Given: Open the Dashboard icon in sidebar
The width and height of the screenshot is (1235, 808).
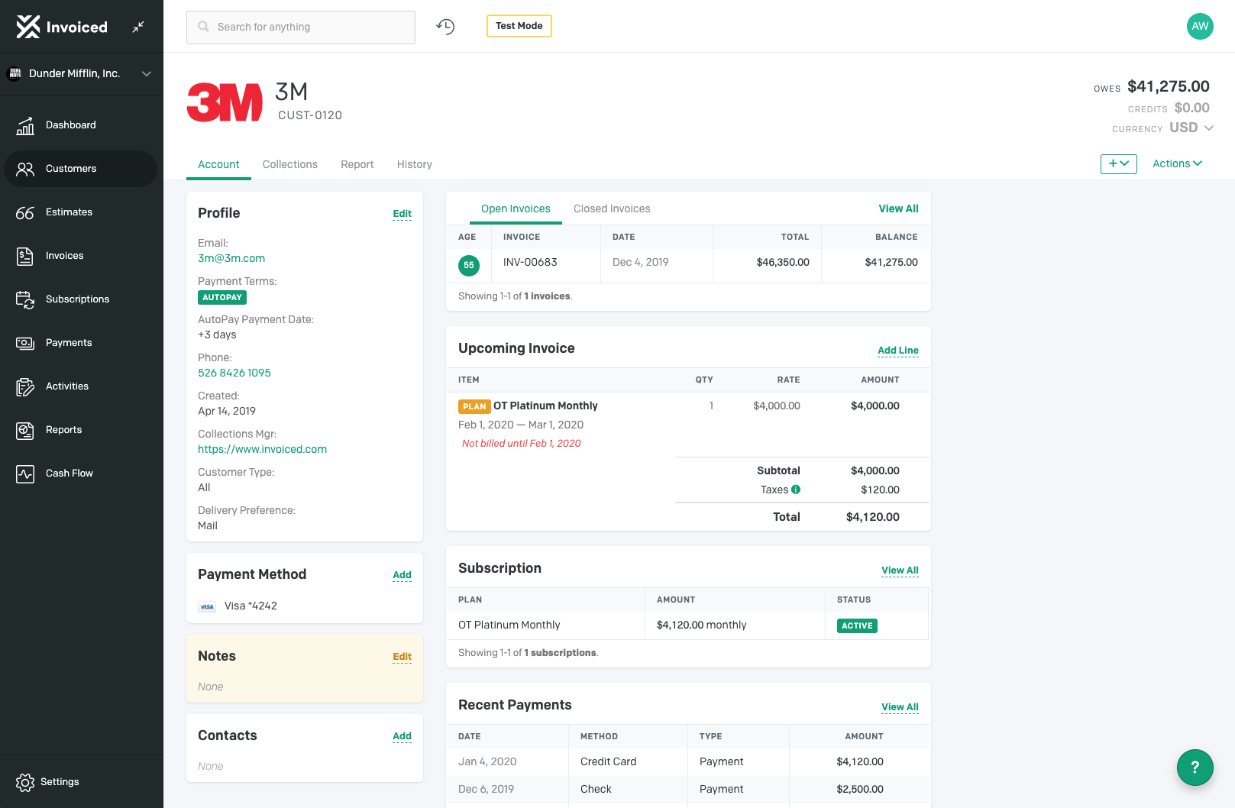Looking at the screenshot, I should click(25, 125).
